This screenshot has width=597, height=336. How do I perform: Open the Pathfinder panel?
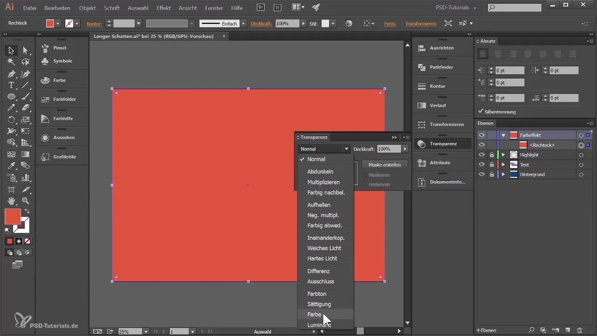coord(442,67)
